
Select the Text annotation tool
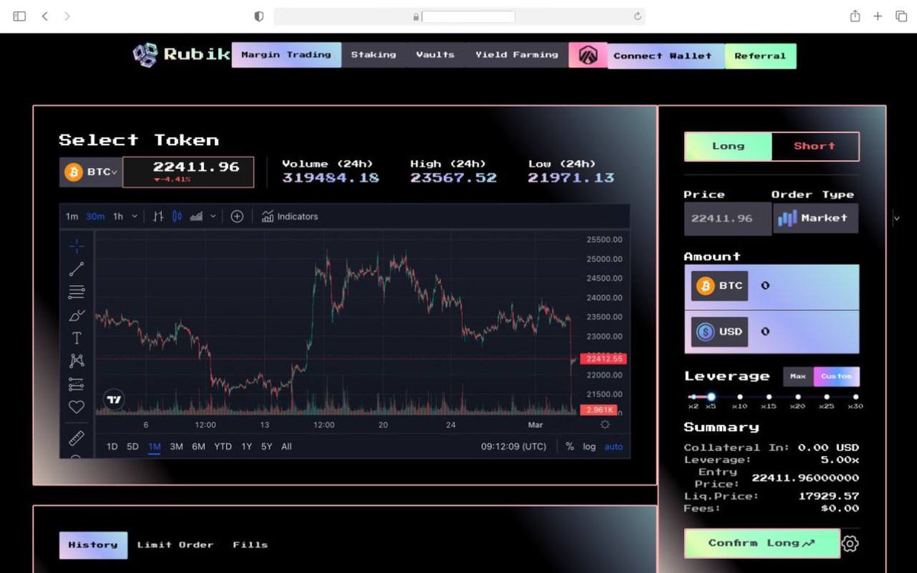76,338
